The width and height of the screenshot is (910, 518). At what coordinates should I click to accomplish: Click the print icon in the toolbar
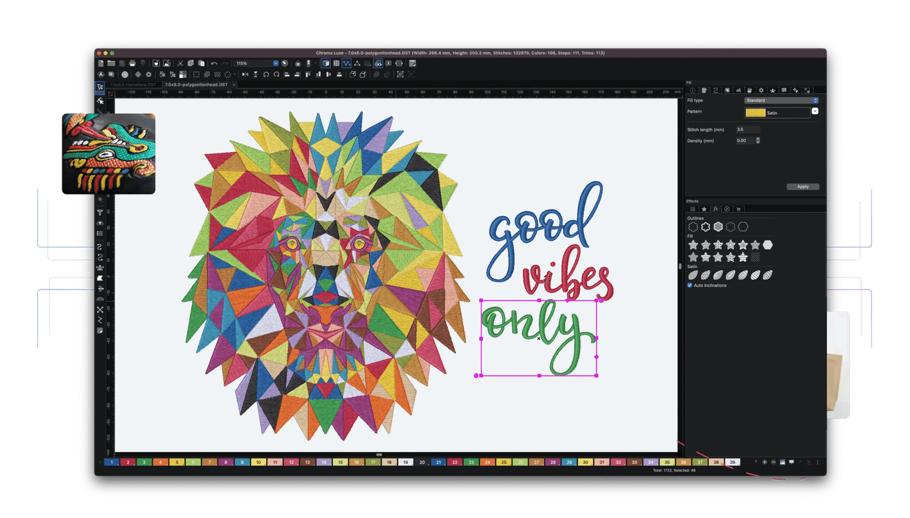(132, 63)
